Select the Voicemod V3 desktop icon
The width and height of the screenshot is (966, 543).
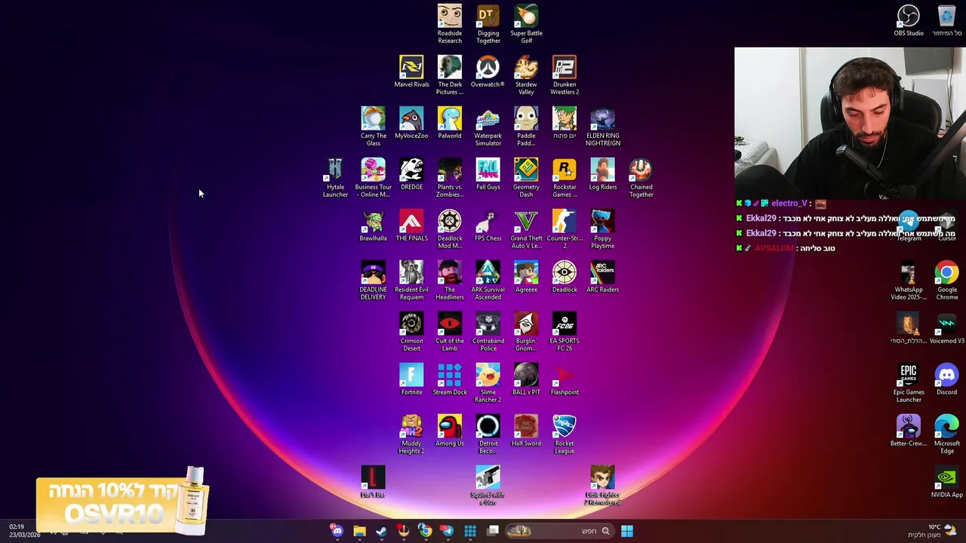click(946, 329)
